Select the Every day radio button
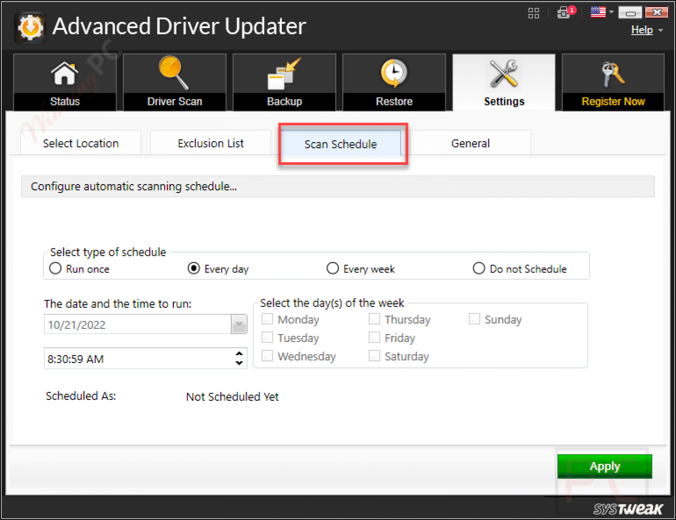Image resolution: width=676 pixels, height=520 pixels. [x=194, y=268]
